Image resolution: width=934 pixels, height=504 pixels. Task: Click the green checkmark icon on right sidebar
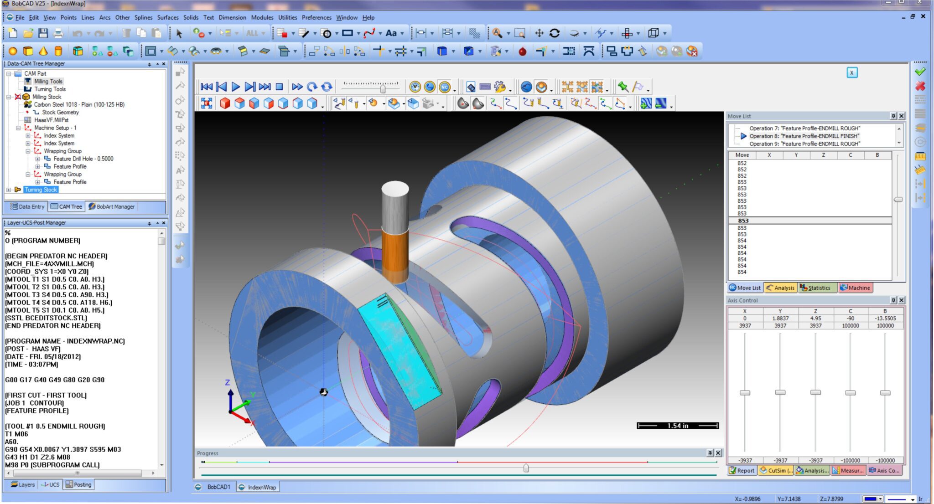919,72
